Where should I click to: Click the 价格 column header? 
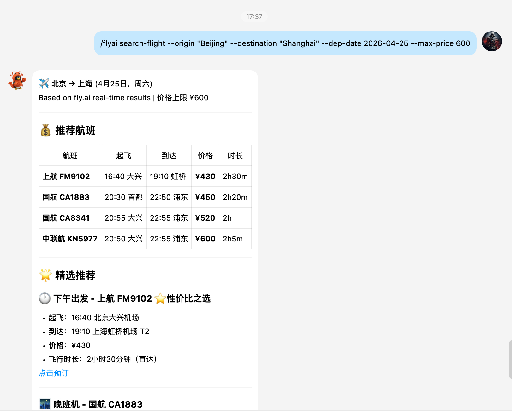pyautogui.click(x=205, y=155)
